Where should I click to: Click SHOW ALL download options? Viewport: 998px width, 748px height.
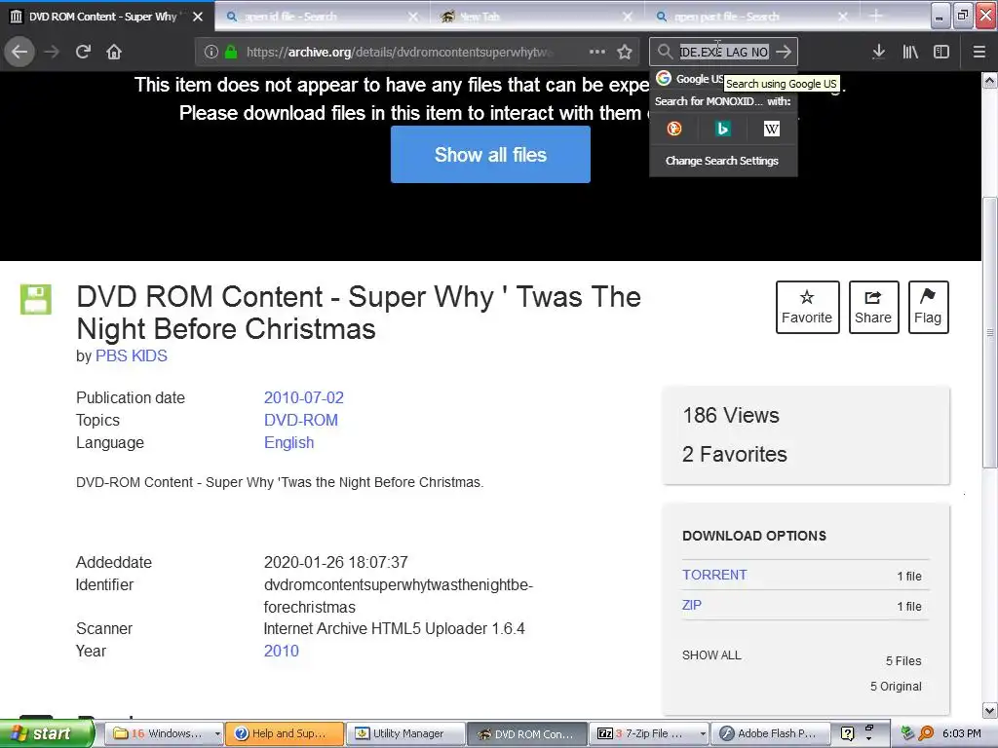711,655
